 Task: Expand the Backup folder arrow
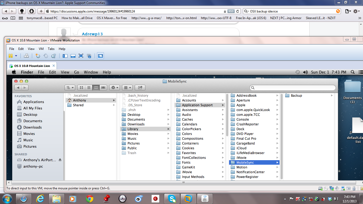tap(332, 96)
